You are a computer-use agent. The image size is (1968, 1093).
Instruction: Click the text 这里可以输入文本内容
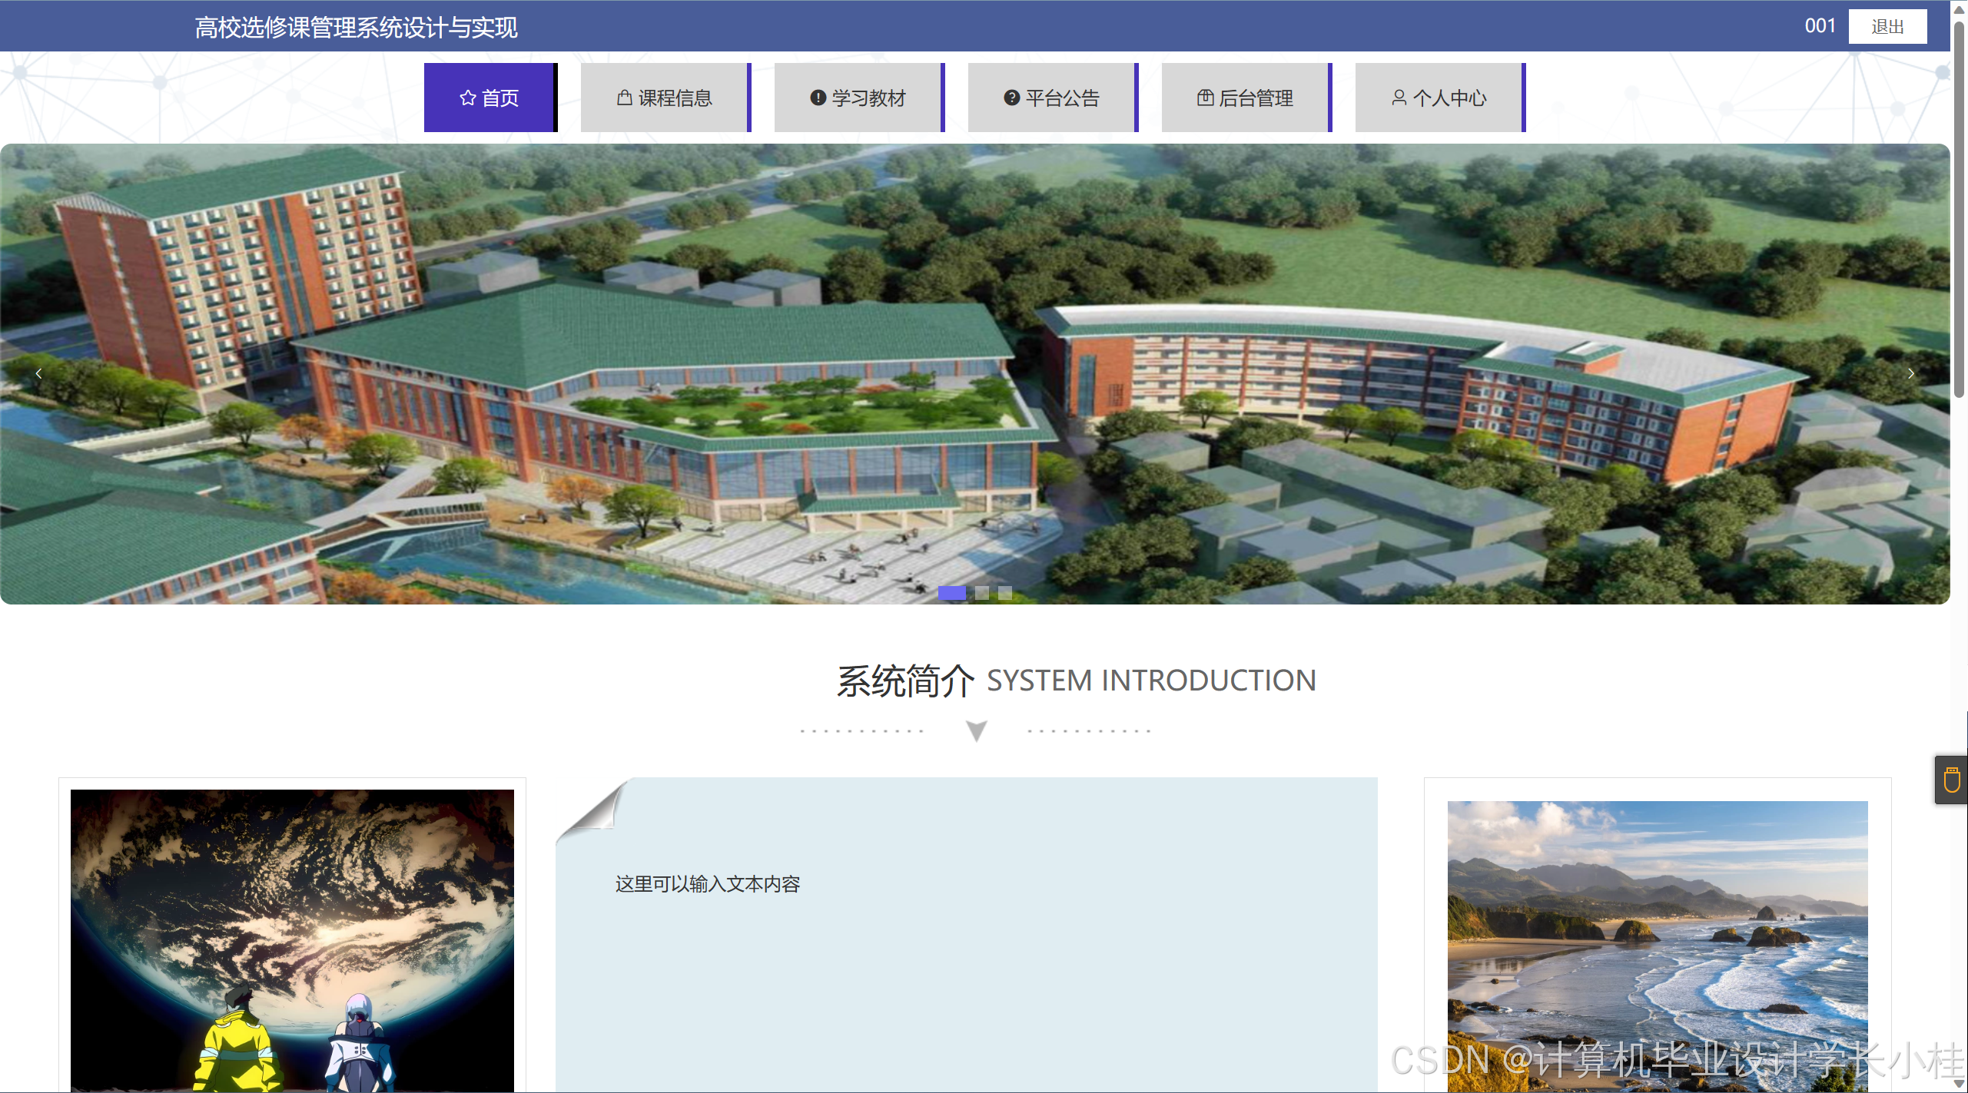pyautogui.click(x=708, y=884)
